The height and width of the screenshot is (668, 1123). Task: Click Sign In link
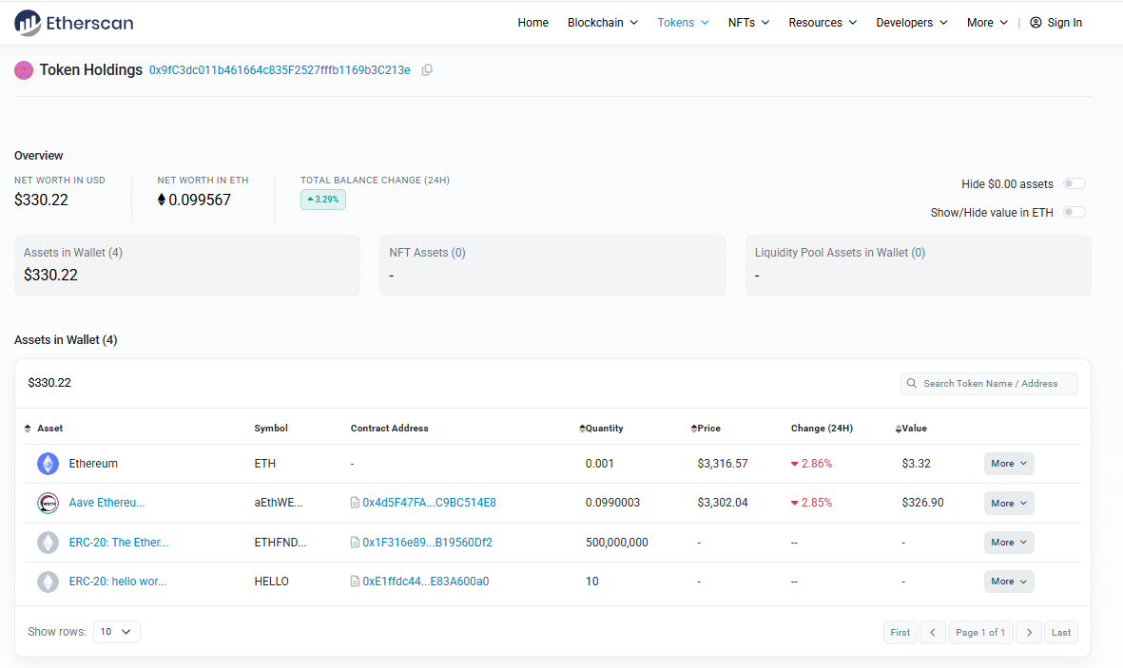[x=1055, y=23]
